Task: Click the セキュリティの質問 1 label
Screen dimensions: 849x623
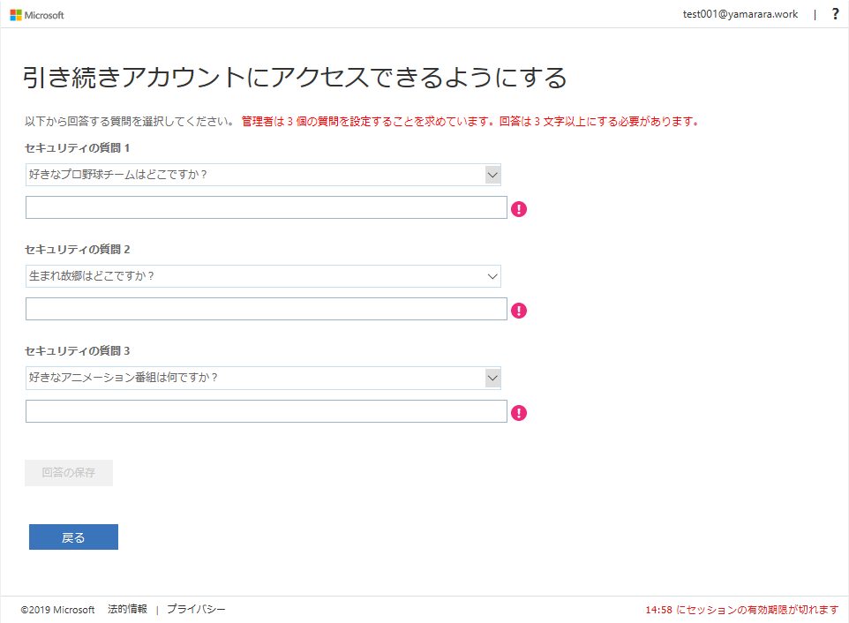Action: 78,147
